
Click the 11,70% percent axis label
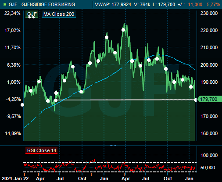tap(12, 47)
